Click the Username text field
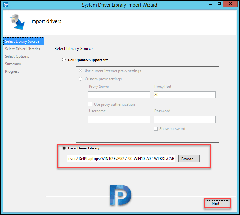 (119, 119)
